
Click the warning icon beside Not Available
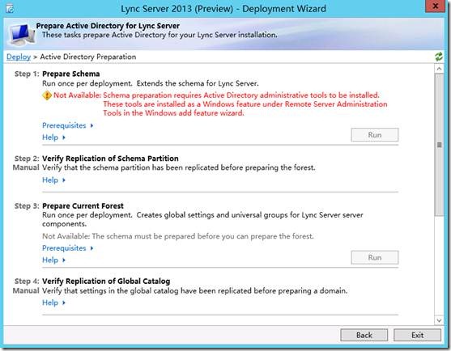tap(47, 95)
